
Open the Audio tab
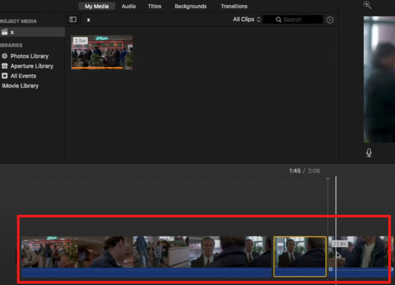[x=128, y=6]
